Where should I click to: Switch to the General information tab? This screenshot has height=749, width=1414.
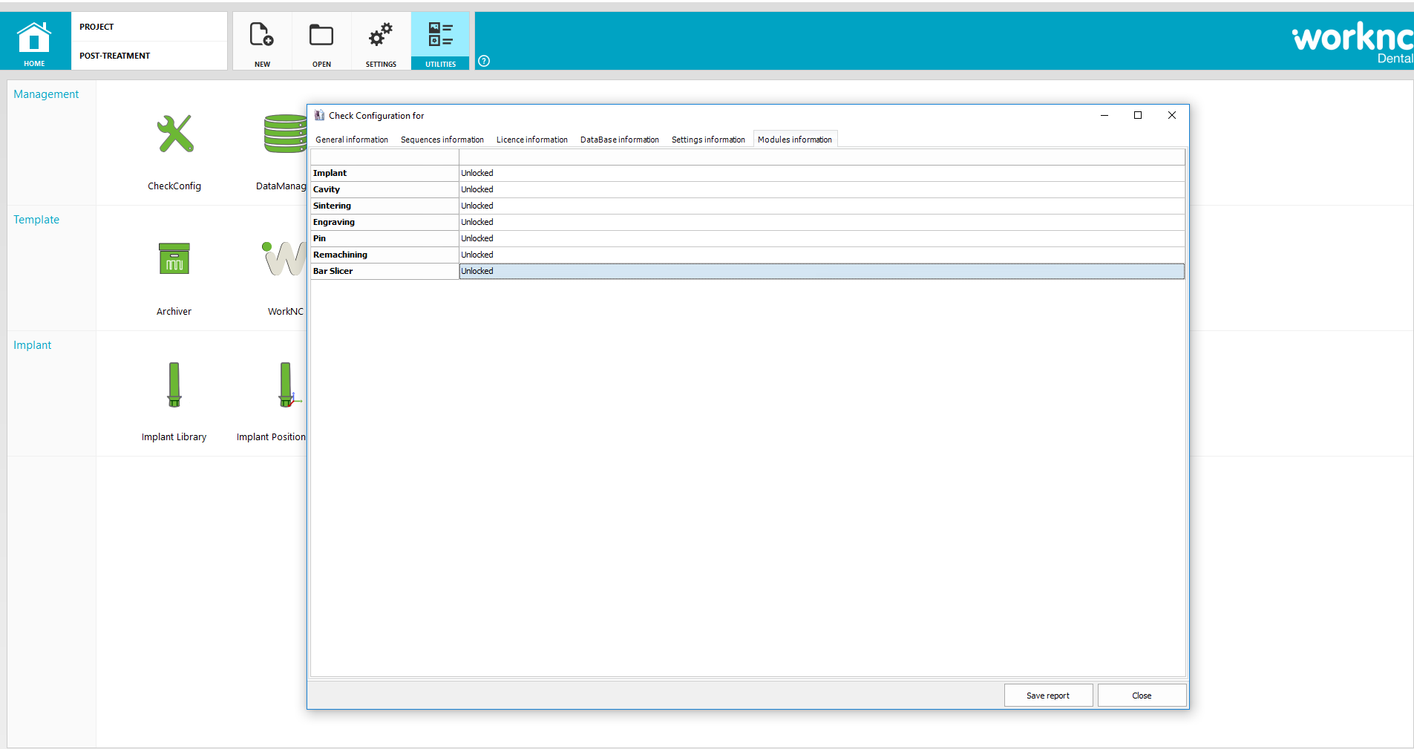(351, 140)
